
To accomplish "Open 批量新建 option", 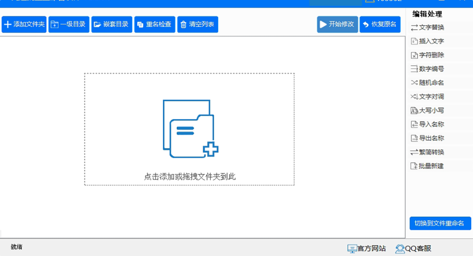I will click(428, 166).
